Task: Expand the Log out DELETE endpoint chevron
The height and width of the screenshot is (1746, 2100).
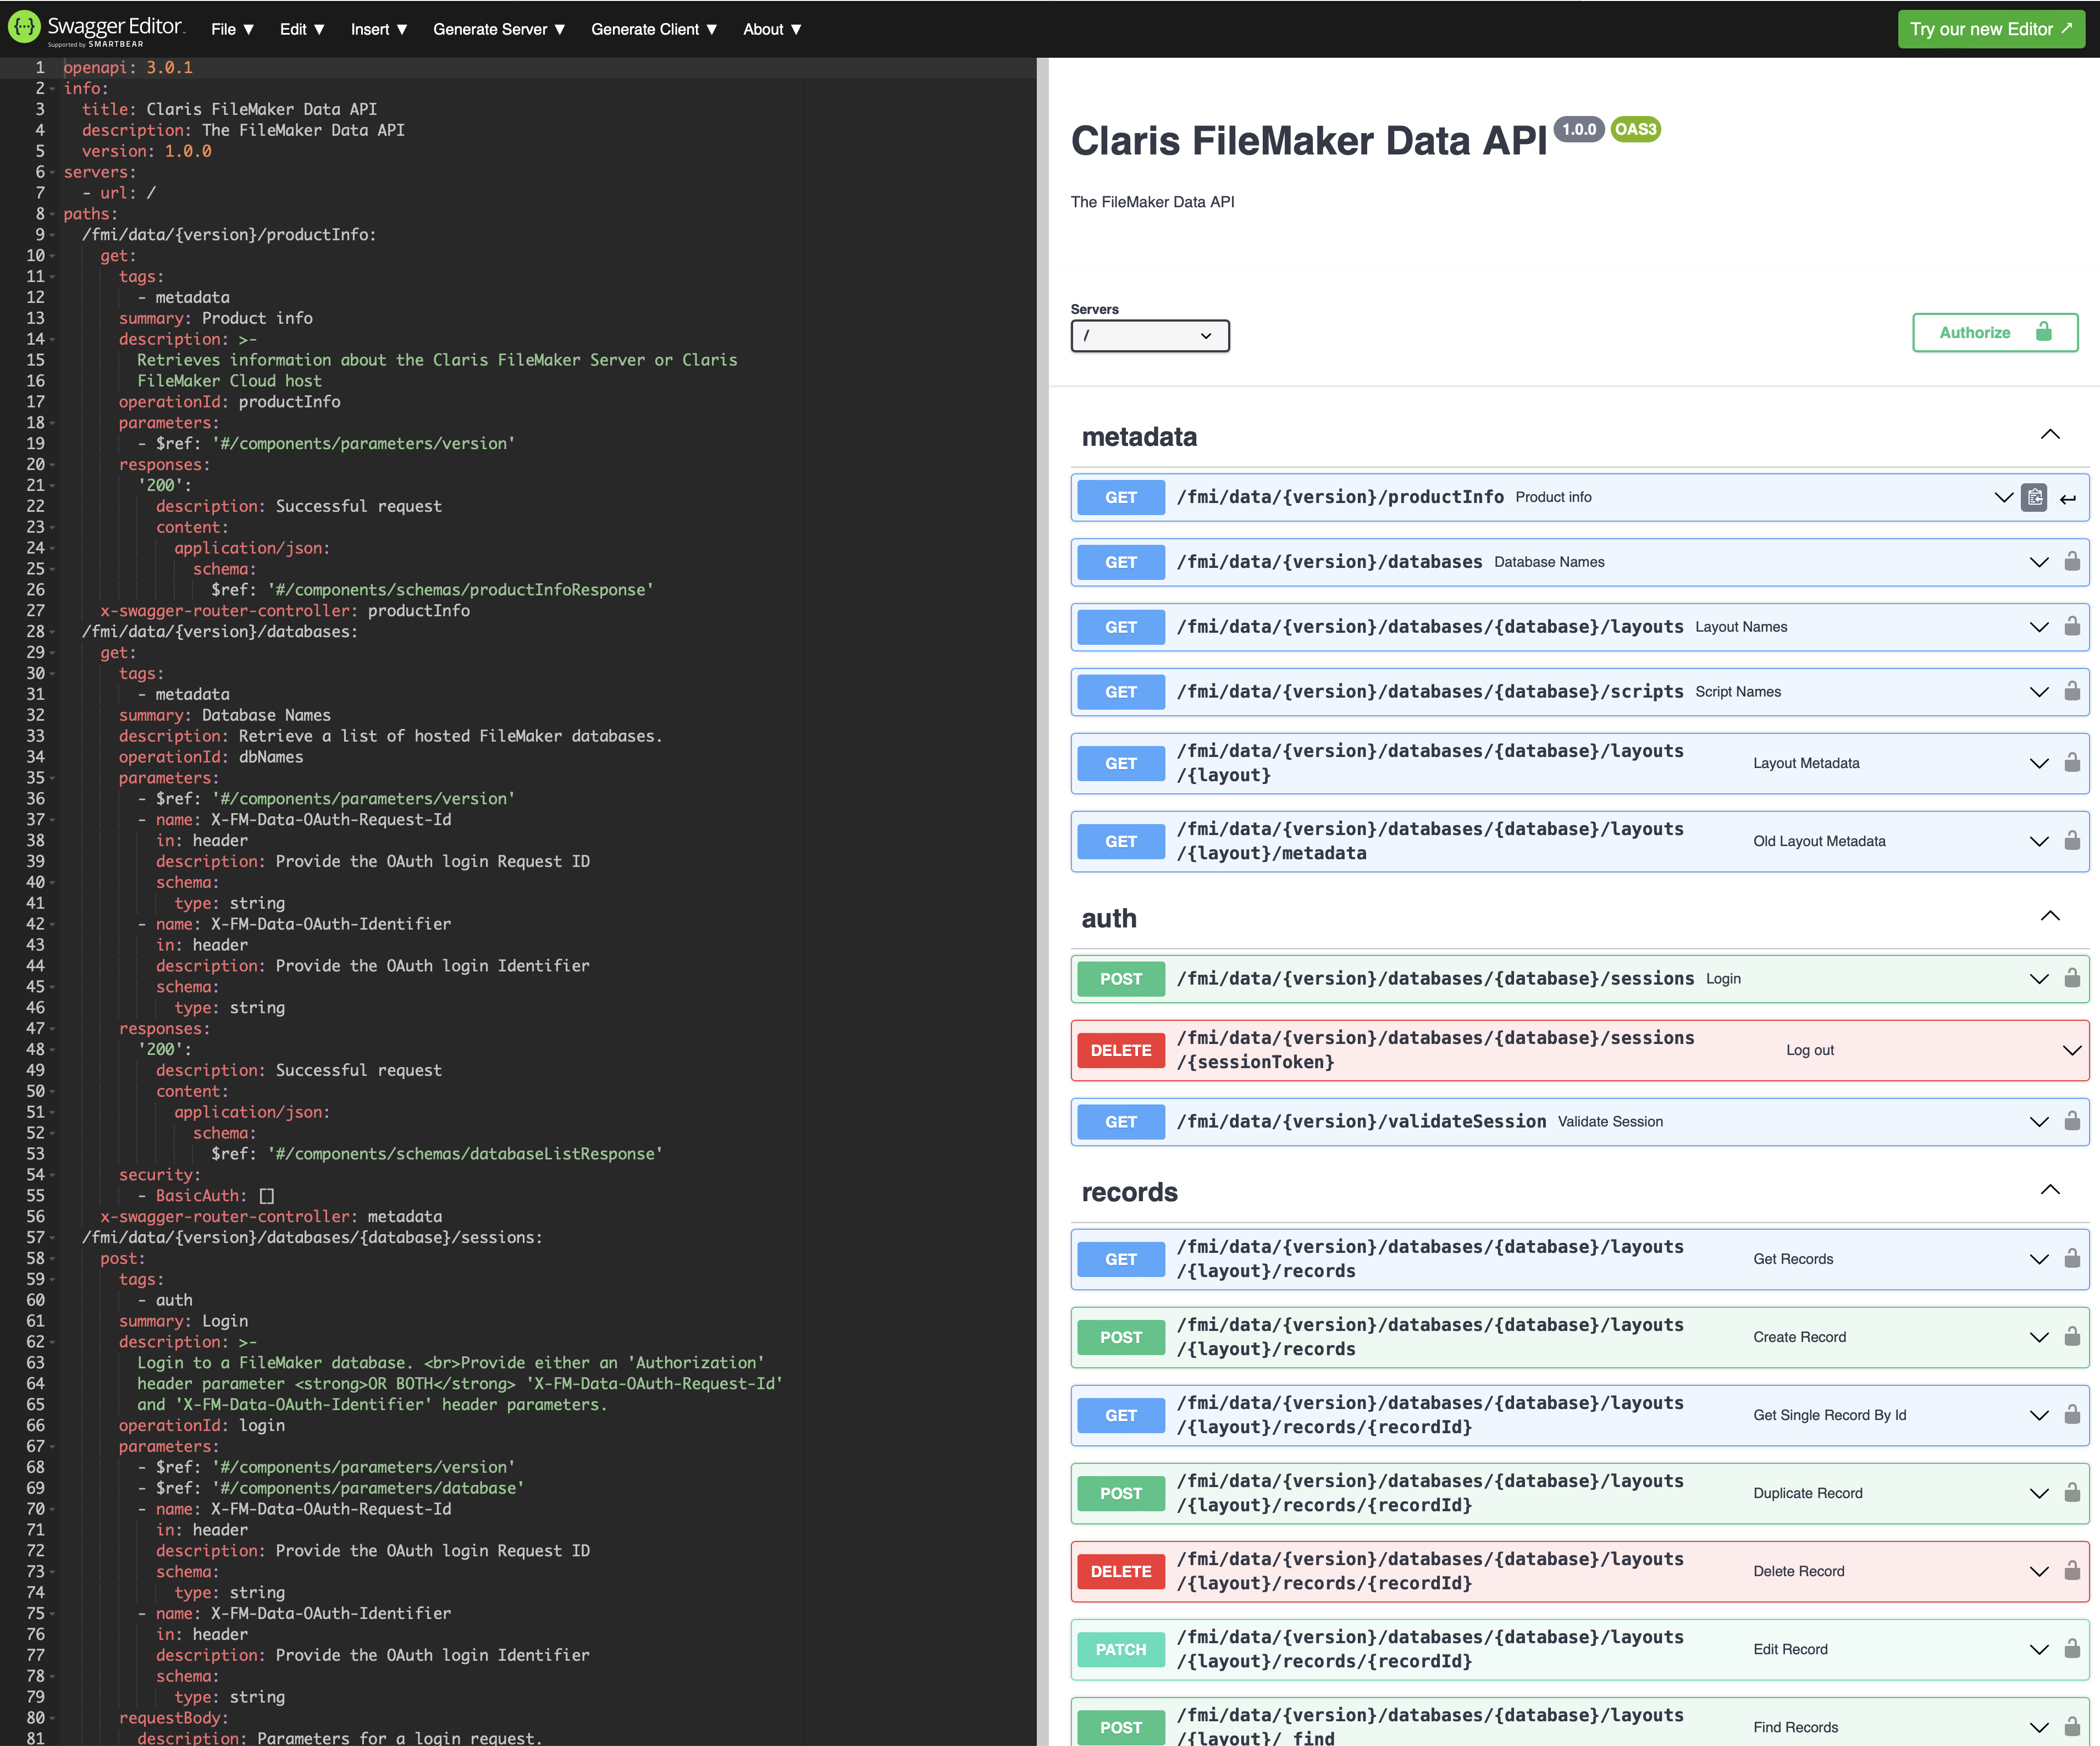Action: pos(2071,1050)
